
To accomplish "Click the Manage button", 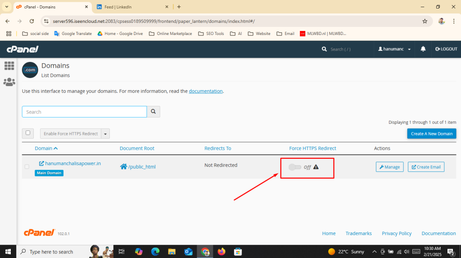I will 389,167.
